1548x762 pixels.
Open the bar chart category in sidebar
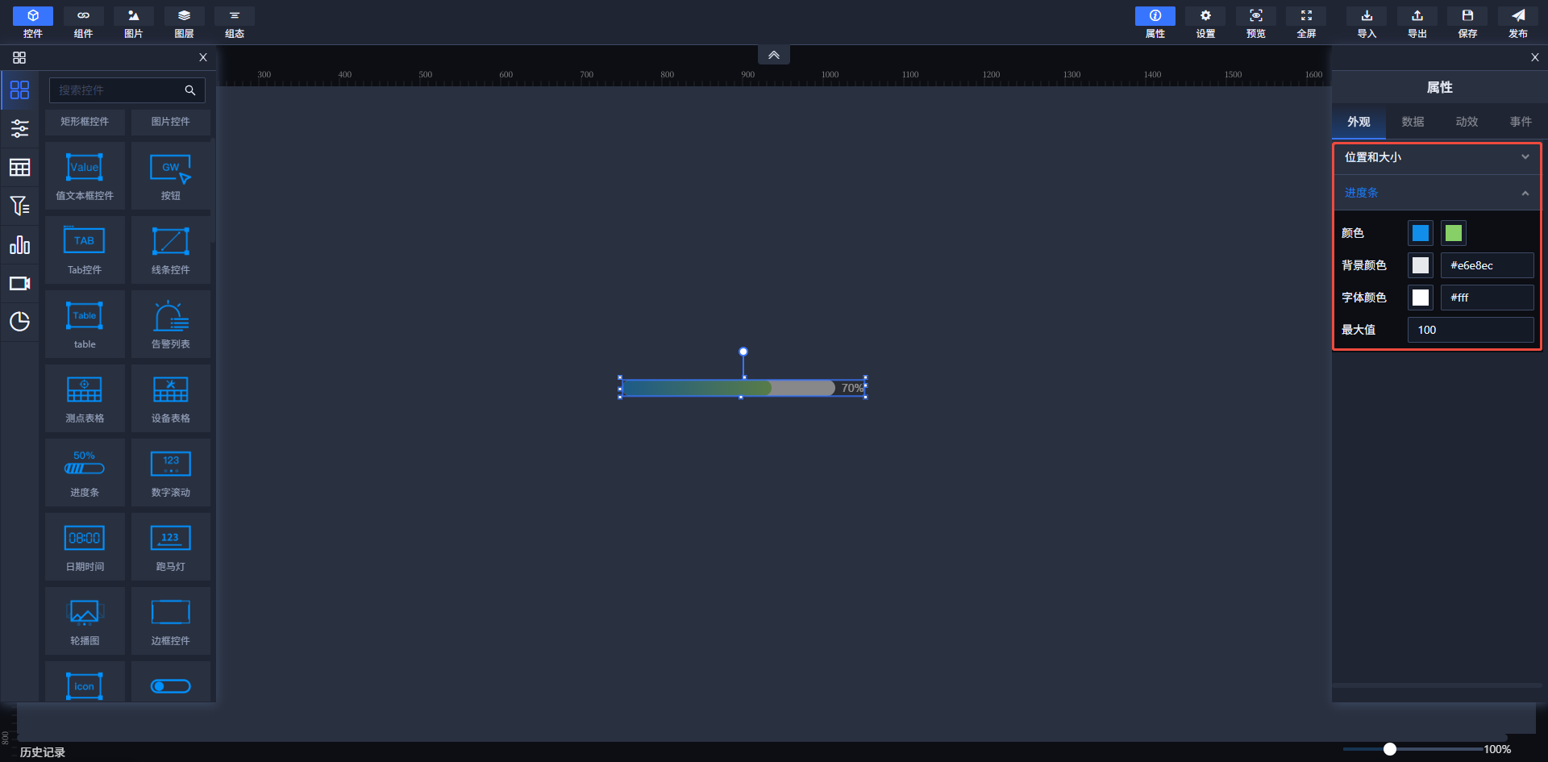click(19, 245)
